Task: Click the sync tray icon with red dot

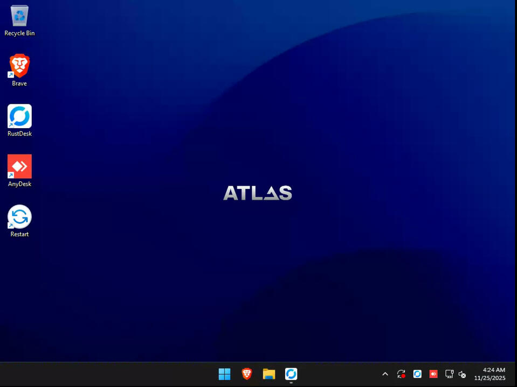Action: 401,374
